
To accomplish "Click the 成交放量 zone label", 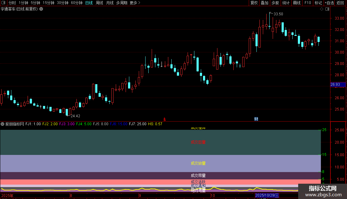I will (198, 163).
